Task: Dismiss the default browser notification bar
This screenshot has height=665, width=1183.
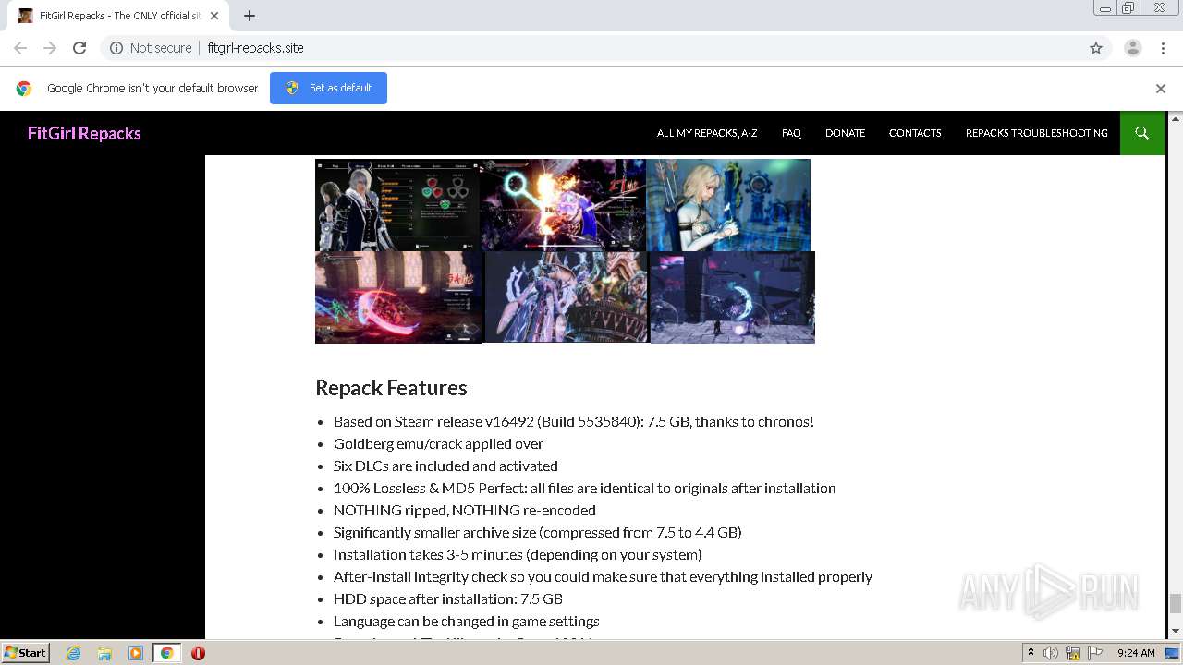Action: click(1161, 89)
